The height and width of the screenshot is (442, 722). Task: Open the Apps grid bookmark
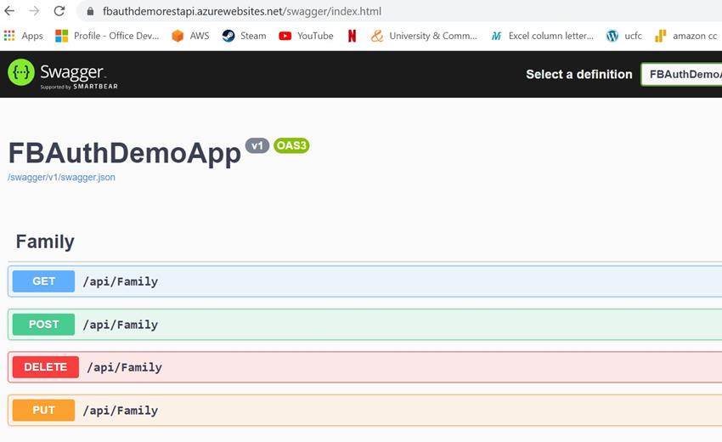tap(23, 36)
